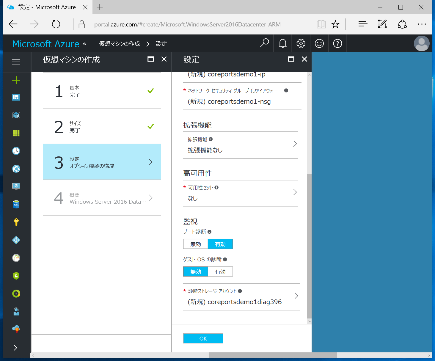Click the 設定 blade vertical scrollbar thumb
Viewport: 435px width, 361px height.
click(x=309, y=246)
